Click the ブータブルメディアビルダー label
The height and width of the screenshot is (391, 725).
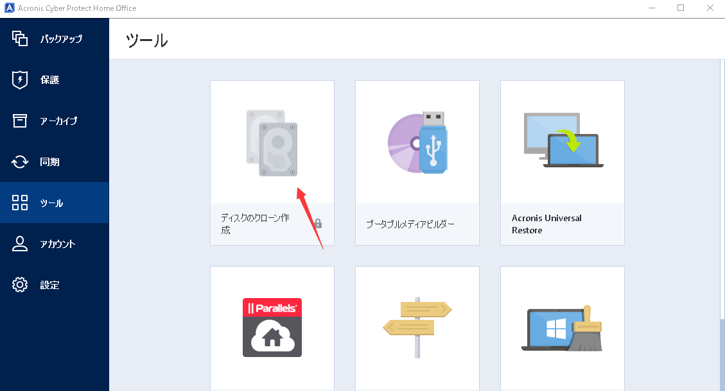click(410, 224)
